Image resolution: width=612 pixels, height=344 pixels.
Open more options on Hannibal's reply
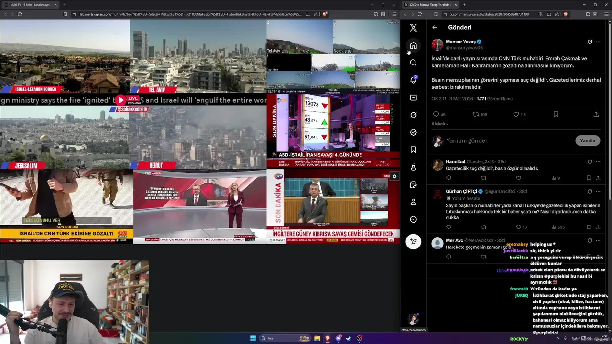pyautogui.click(x=598, y=161)
